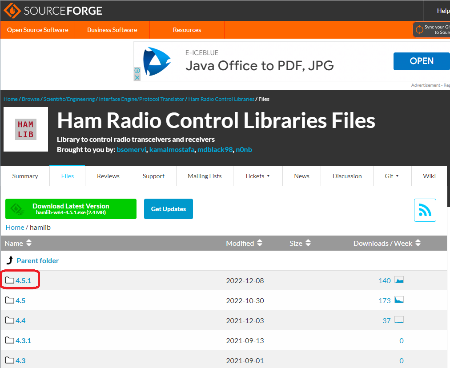
Task: Click the Sync your Git icon
Action: tap(419, 29)
